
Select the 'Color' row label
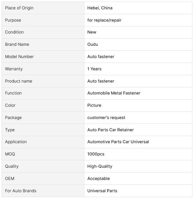[x=10, y=105]
